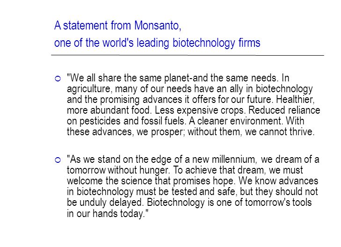Click the final line 'in our hands today."'

pos(108,213)
